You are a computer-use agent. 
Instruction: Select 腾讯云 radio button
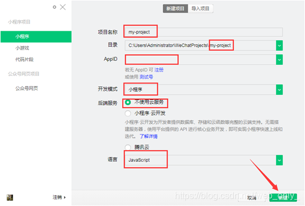coord(128,147)
